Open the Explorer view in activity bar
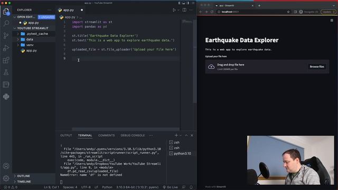Viewport: 338px width, 190px height. click(x=6, y=12)
